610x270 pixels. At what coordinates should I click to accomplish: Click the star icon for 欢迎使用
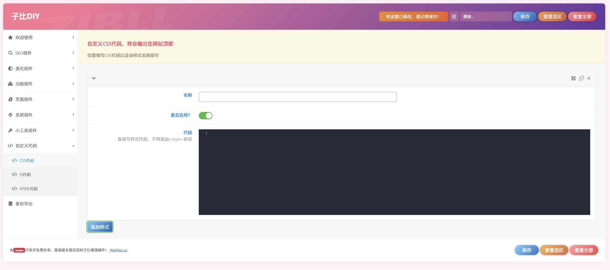point(10,37)
